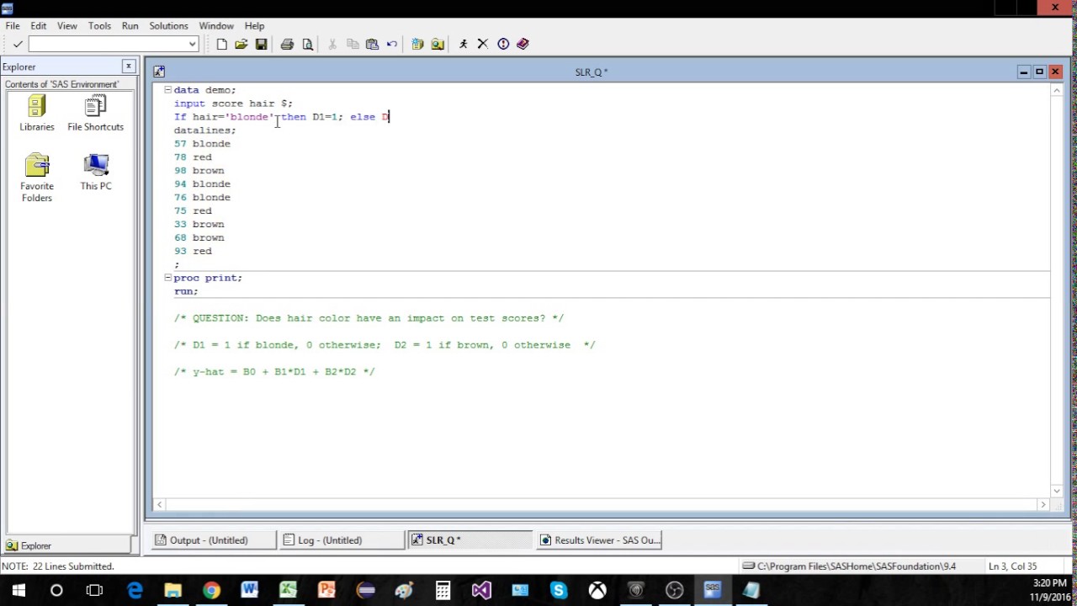Screen dimensions: 1077x606
Task: Click the 'proc print;' code line
Action: pos(208,278)
